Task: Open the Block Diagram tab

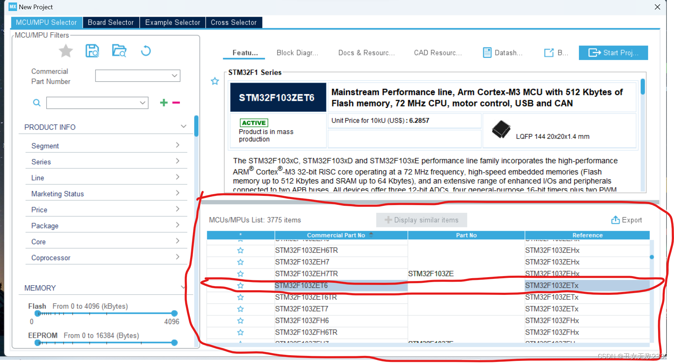Action: (x=297, y=53)
